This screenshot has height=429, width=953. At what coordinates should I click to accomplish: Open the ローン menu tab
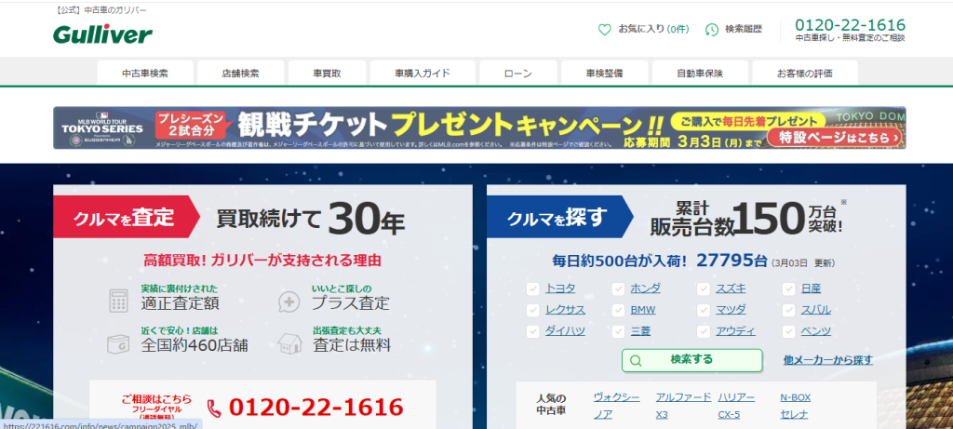pyautogui.click(x=517, y=73)
